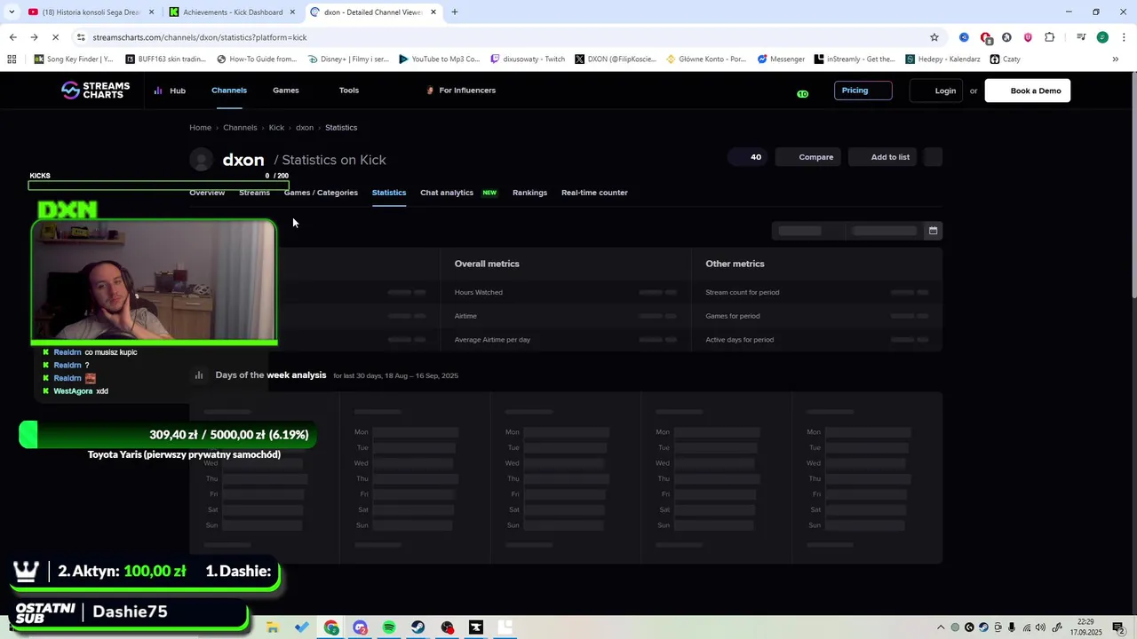Switch to Games / Categories tab

pyautogui.click(x=321, y=193)
